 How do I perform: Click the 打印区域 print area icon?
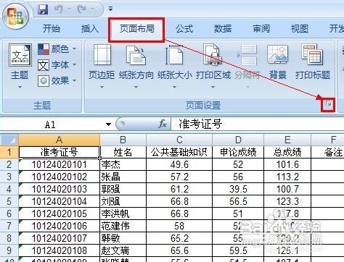point(213,54)
